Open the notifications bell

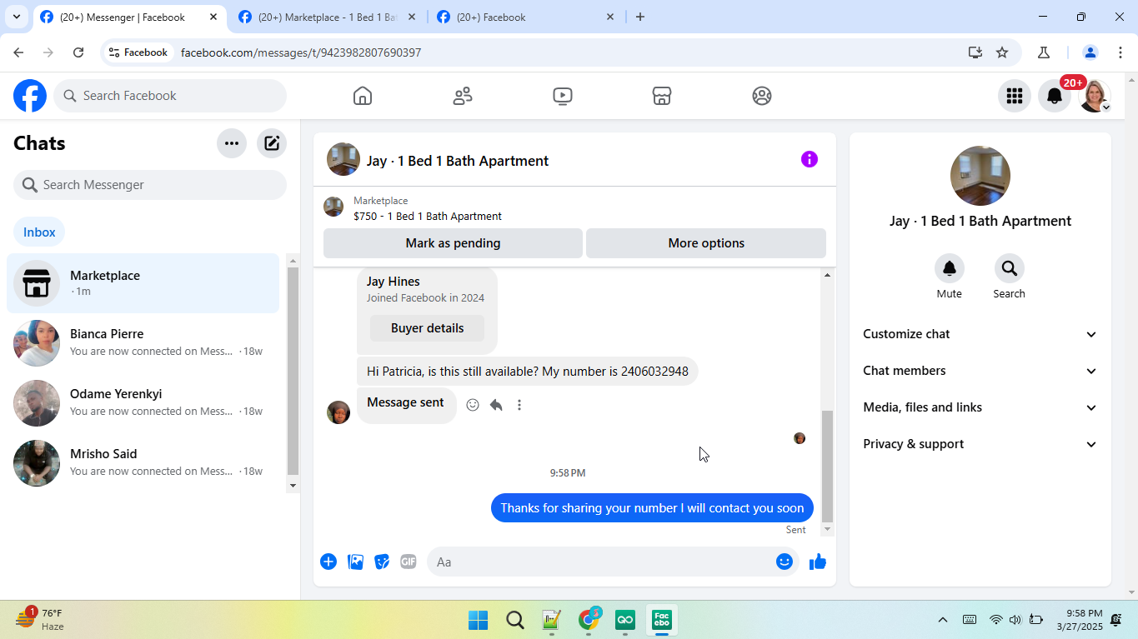click(x=1055, y=96)
